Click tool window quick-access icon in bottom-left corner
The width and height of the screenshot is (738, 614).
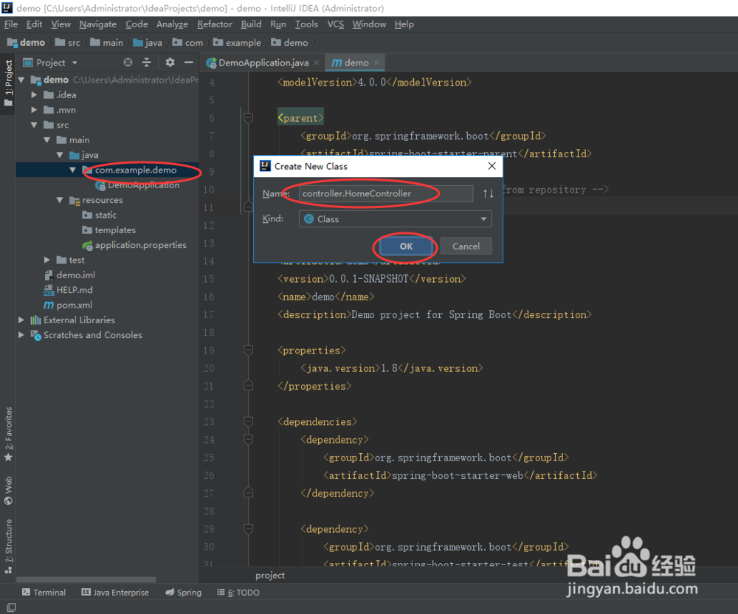(11, 607)
